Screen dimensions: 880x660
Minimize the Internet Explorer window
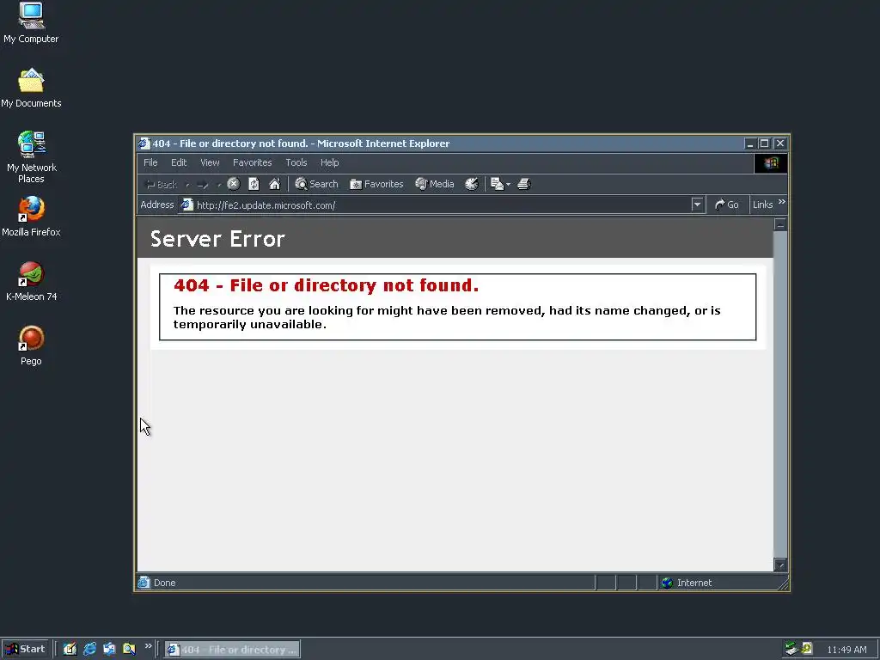pyautogui.click(x=749, y=144)
